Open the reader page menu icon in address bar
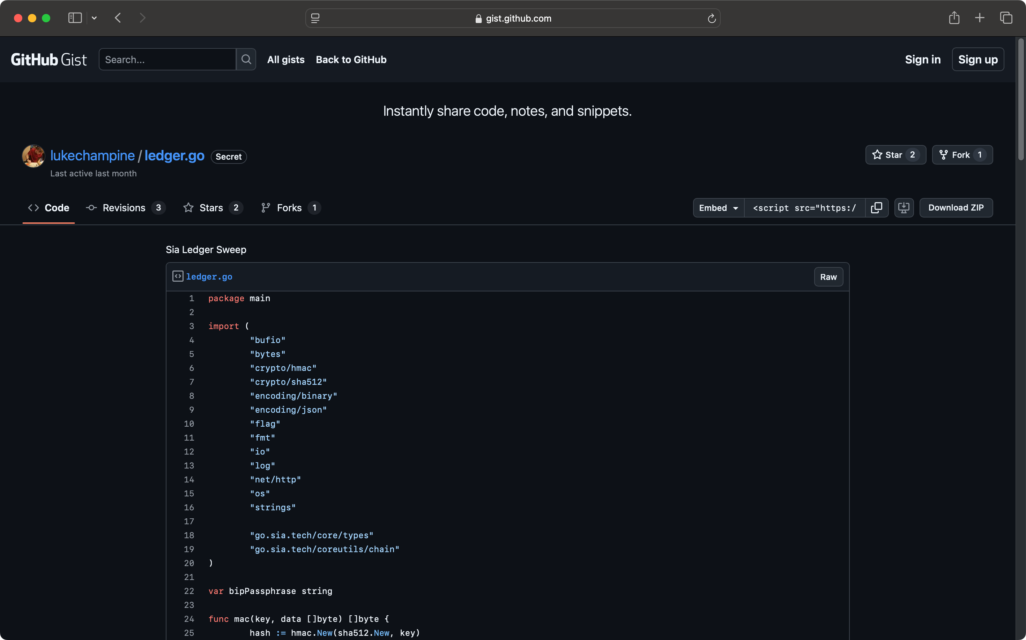 coord(315,18)
